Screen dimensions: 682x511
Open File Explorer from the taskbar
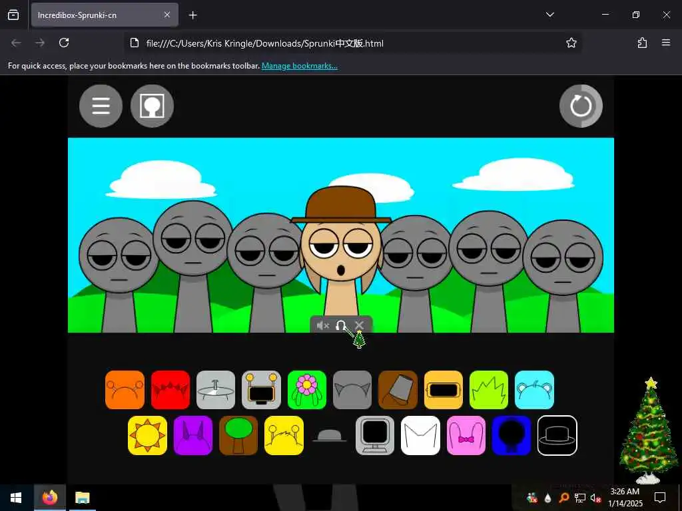pos(82,498)
